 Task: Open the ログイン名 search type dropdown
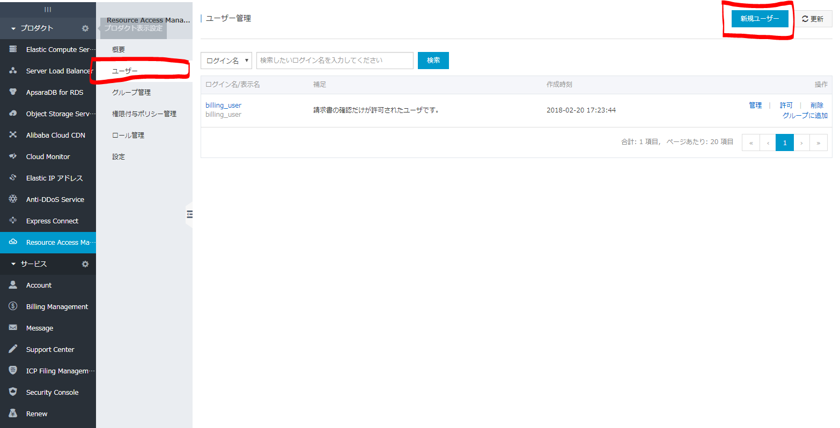(x=226, y=61)
